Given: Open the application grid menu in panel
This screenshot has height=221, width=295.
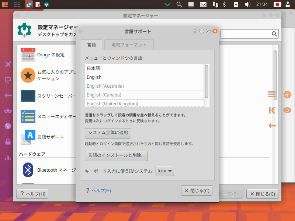Looking at the screenshot, I should tap(17, 4).
